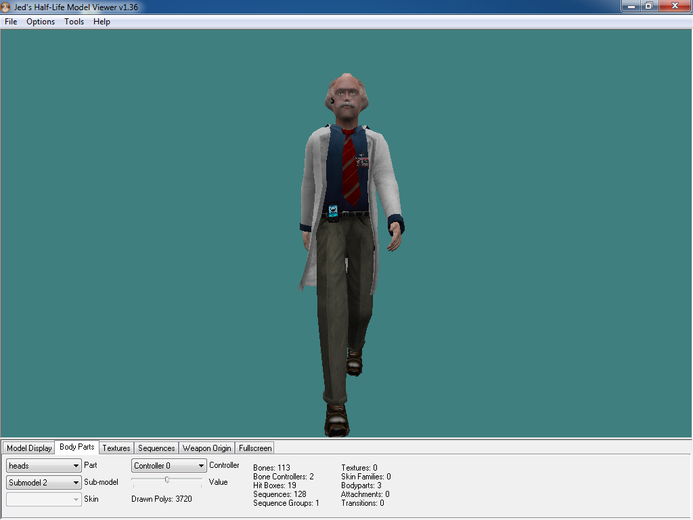
Task: Select the Body Parts tab
Action: click(77, 447)
